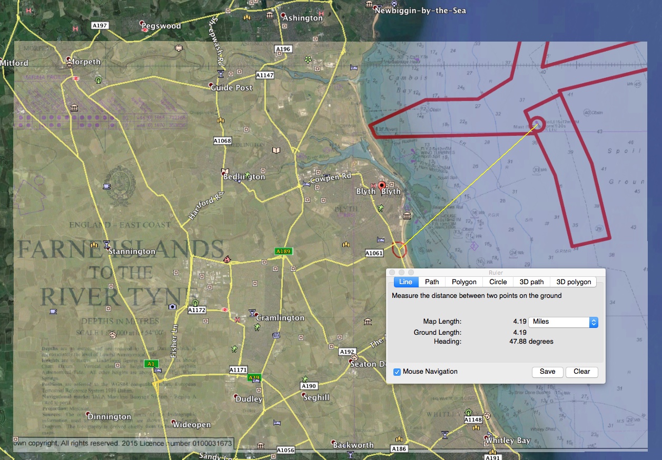This screenshot has width=662, height=460.
Task: Select the Morpeth railway station icon
Action: (x=76, y=78)
